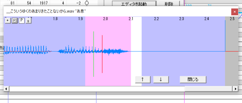Click the 2.3 time ruler label

click(181, 19)
